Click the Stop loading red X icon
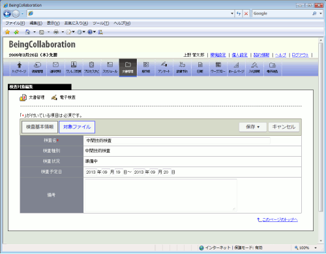The width and height of the screenshot is (326, 254). pos(246,14)
